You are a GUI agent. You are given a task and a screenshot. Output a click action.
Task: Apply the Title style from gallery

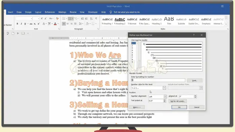(169, 21)
